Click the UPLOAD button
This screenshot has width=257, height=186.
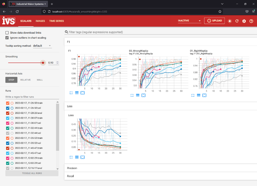[214, 21]
